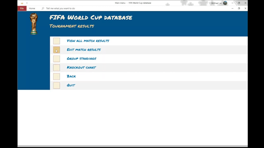Click the Tournament results subtitle

72,26
